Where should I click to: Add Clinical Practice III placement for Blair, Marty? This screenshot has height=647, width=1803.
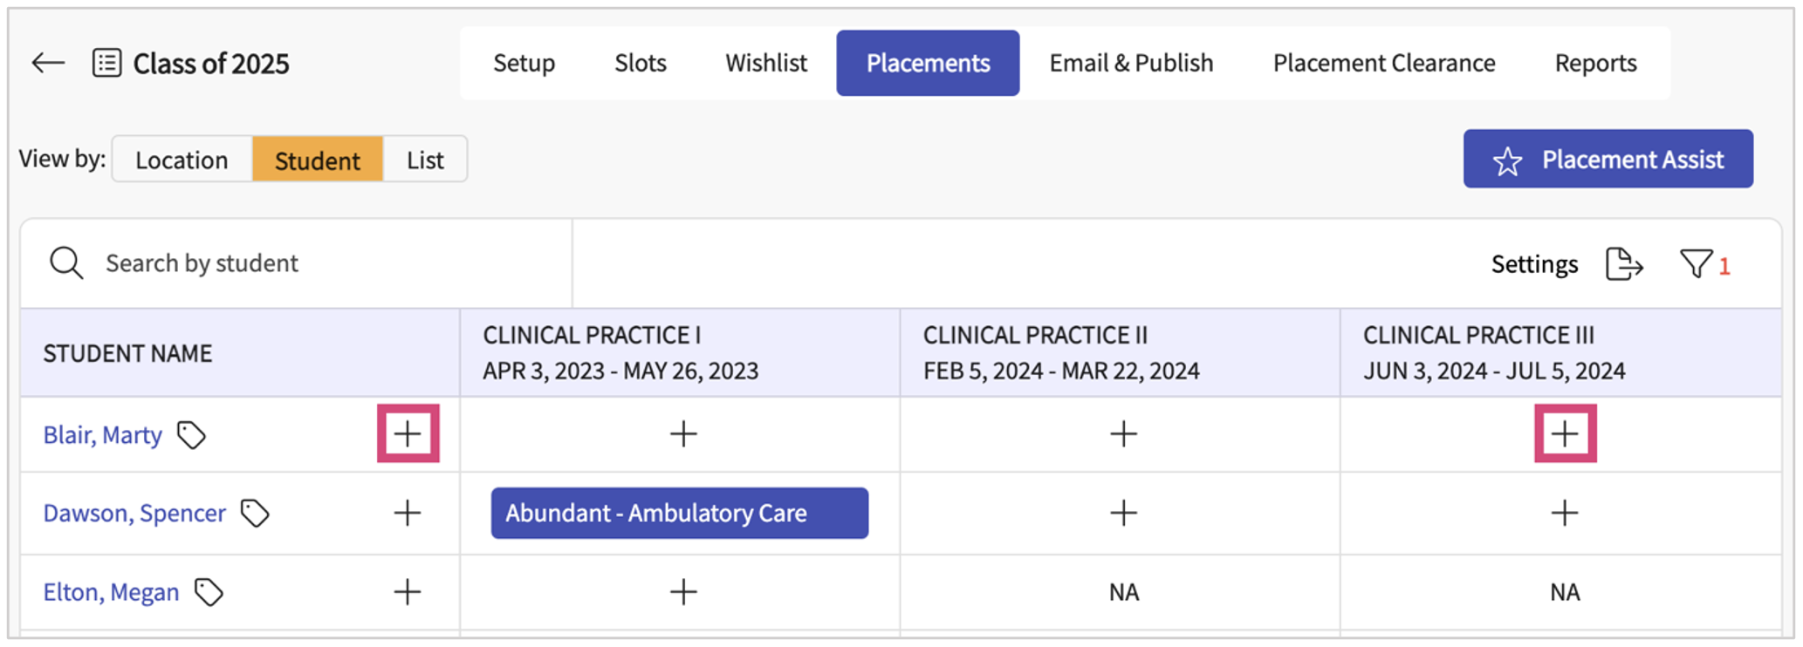[1564, 433]
